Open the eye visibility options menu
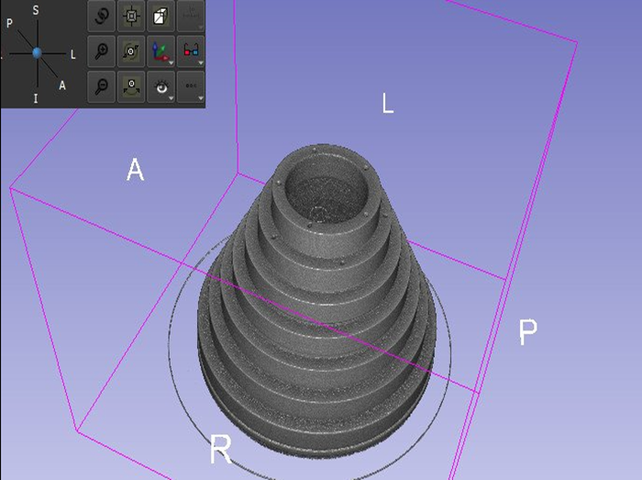Image resolution: width=642 pixels, height=480 pixels. pos(160,87)
